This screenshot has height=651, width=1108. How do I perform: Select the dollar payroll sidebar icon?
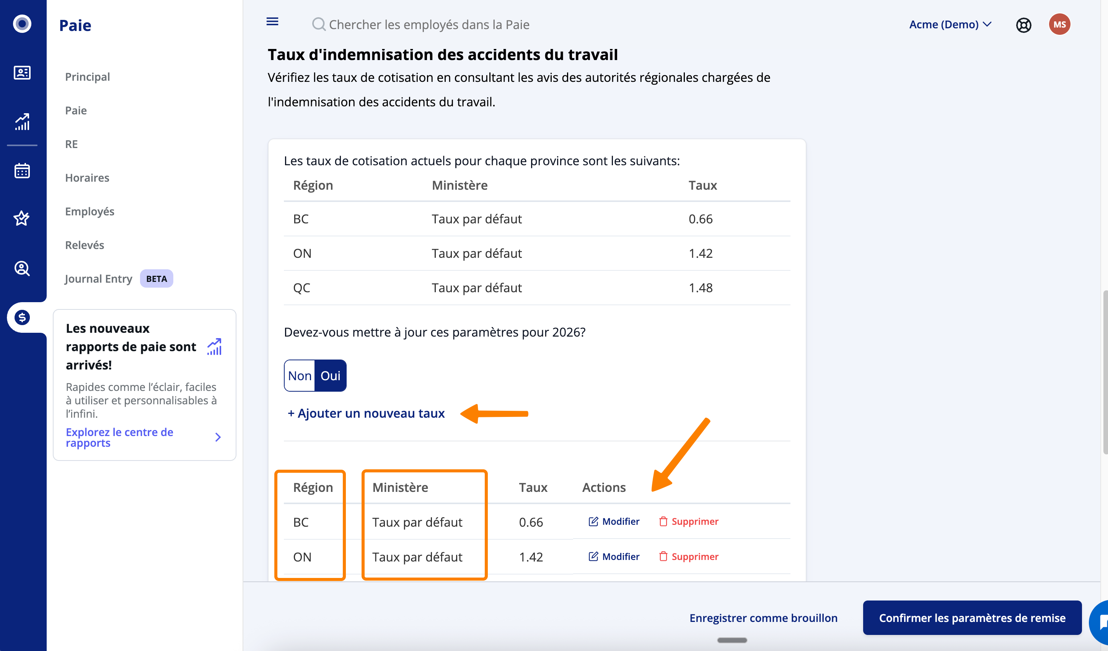coord(22,317)
